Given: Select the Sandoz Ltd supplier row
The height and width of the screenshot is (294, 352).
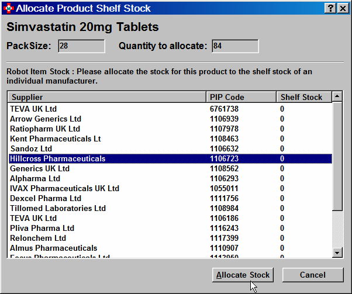Looking at the screenshot, I should [x=33, y=148].
